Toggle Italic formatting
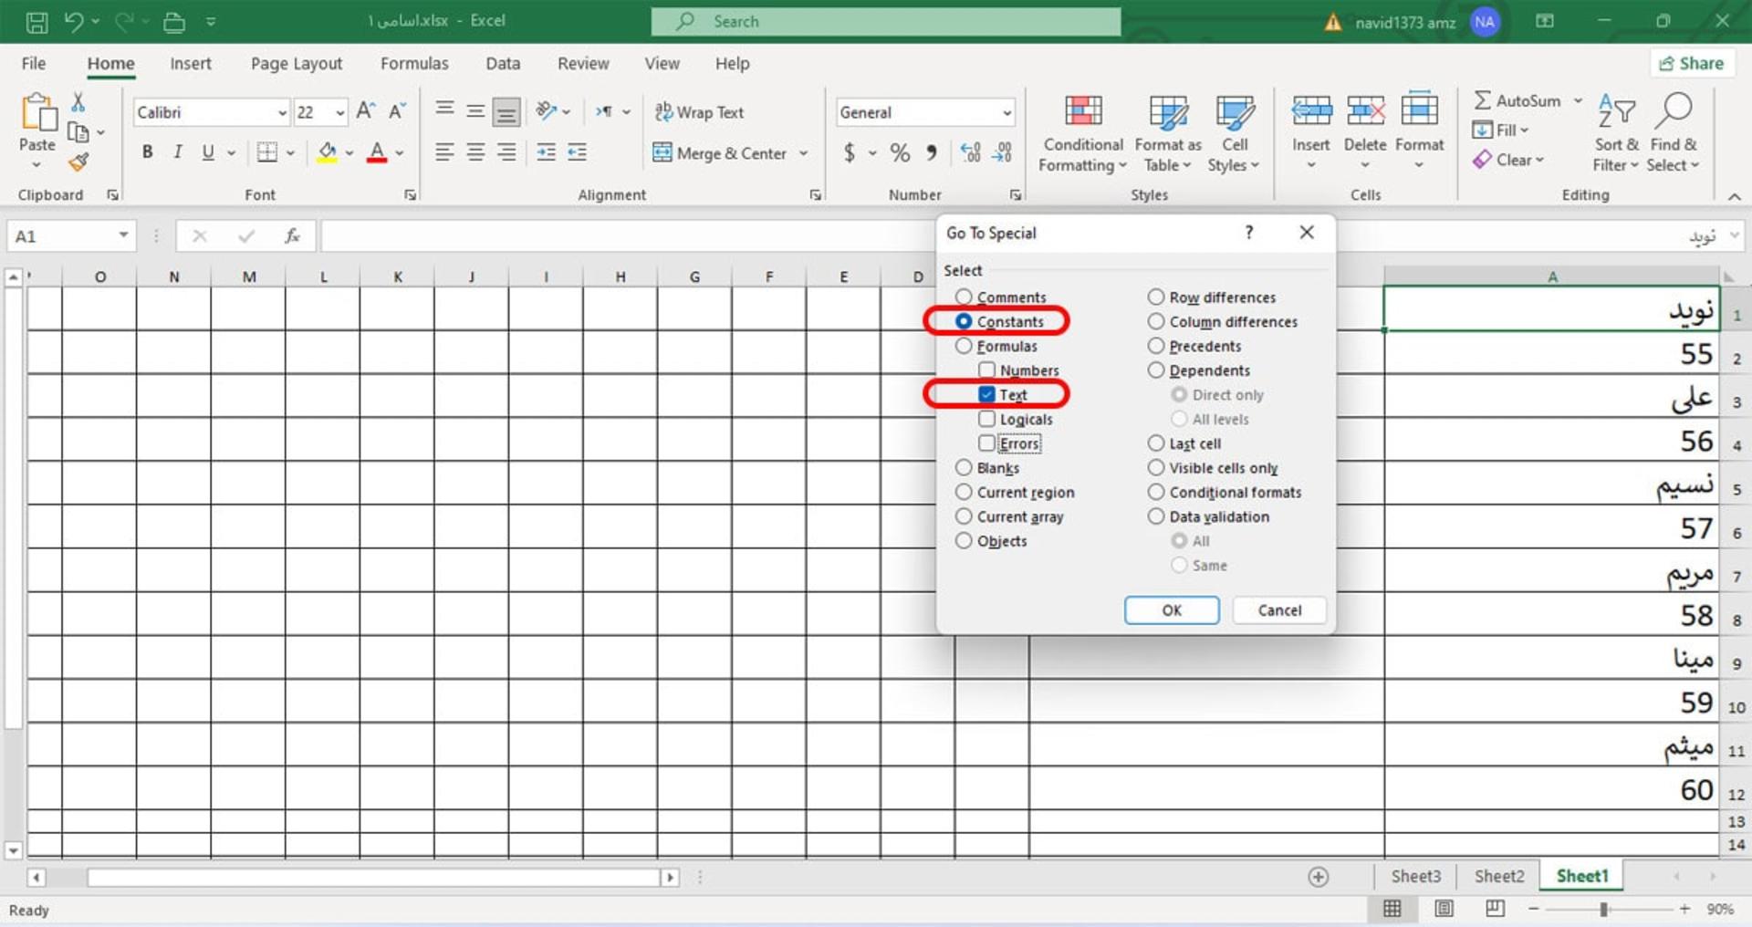The image size is (1752, 927). pos(178,152)
